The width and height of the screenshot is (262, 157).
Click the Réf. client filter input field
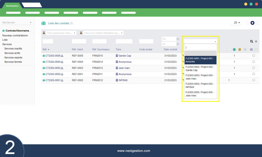(x=79, y=41)
